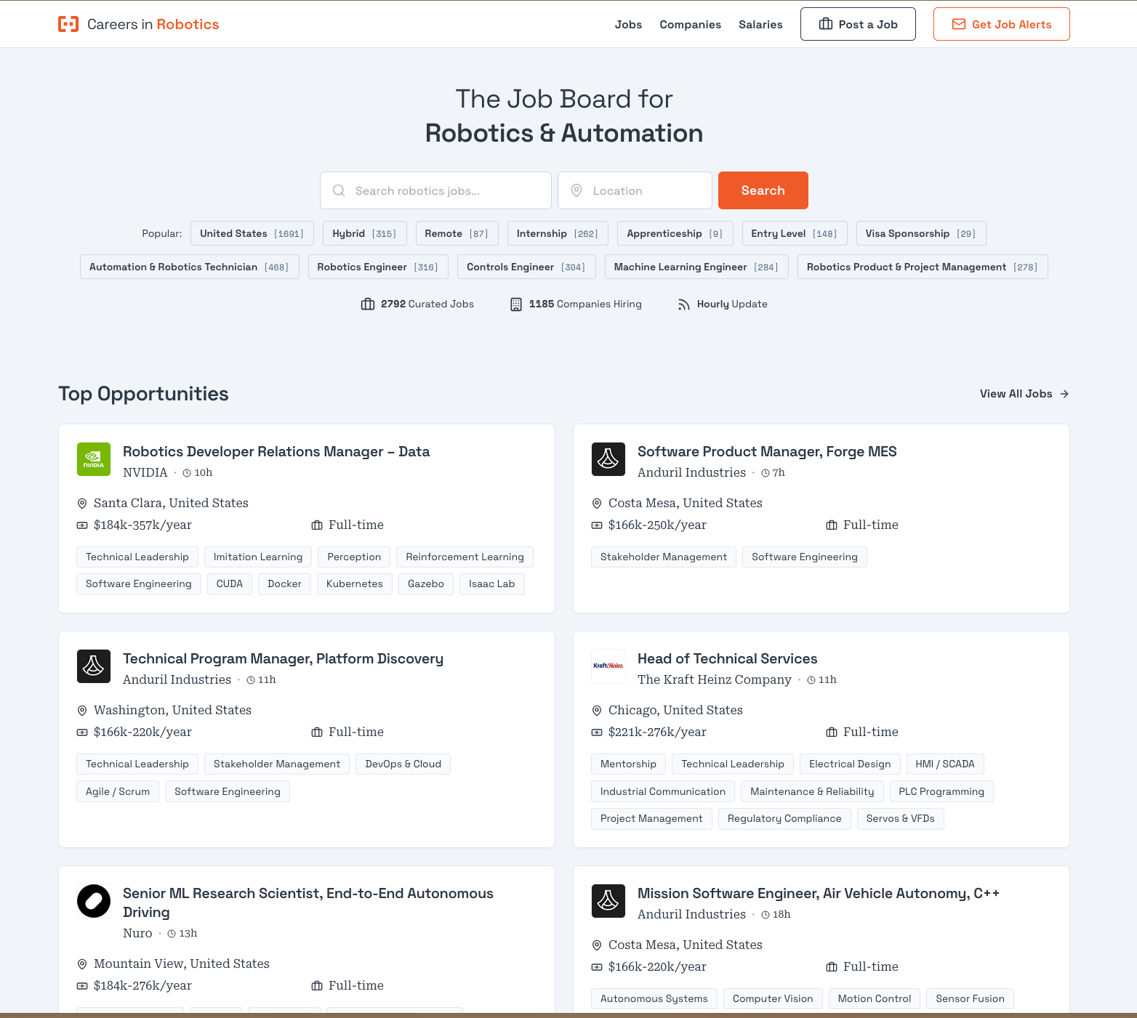Click the Get Job Alerts button
Image resolution: width=1137 pixels, height=1018 pixels.
[1001, 23]
